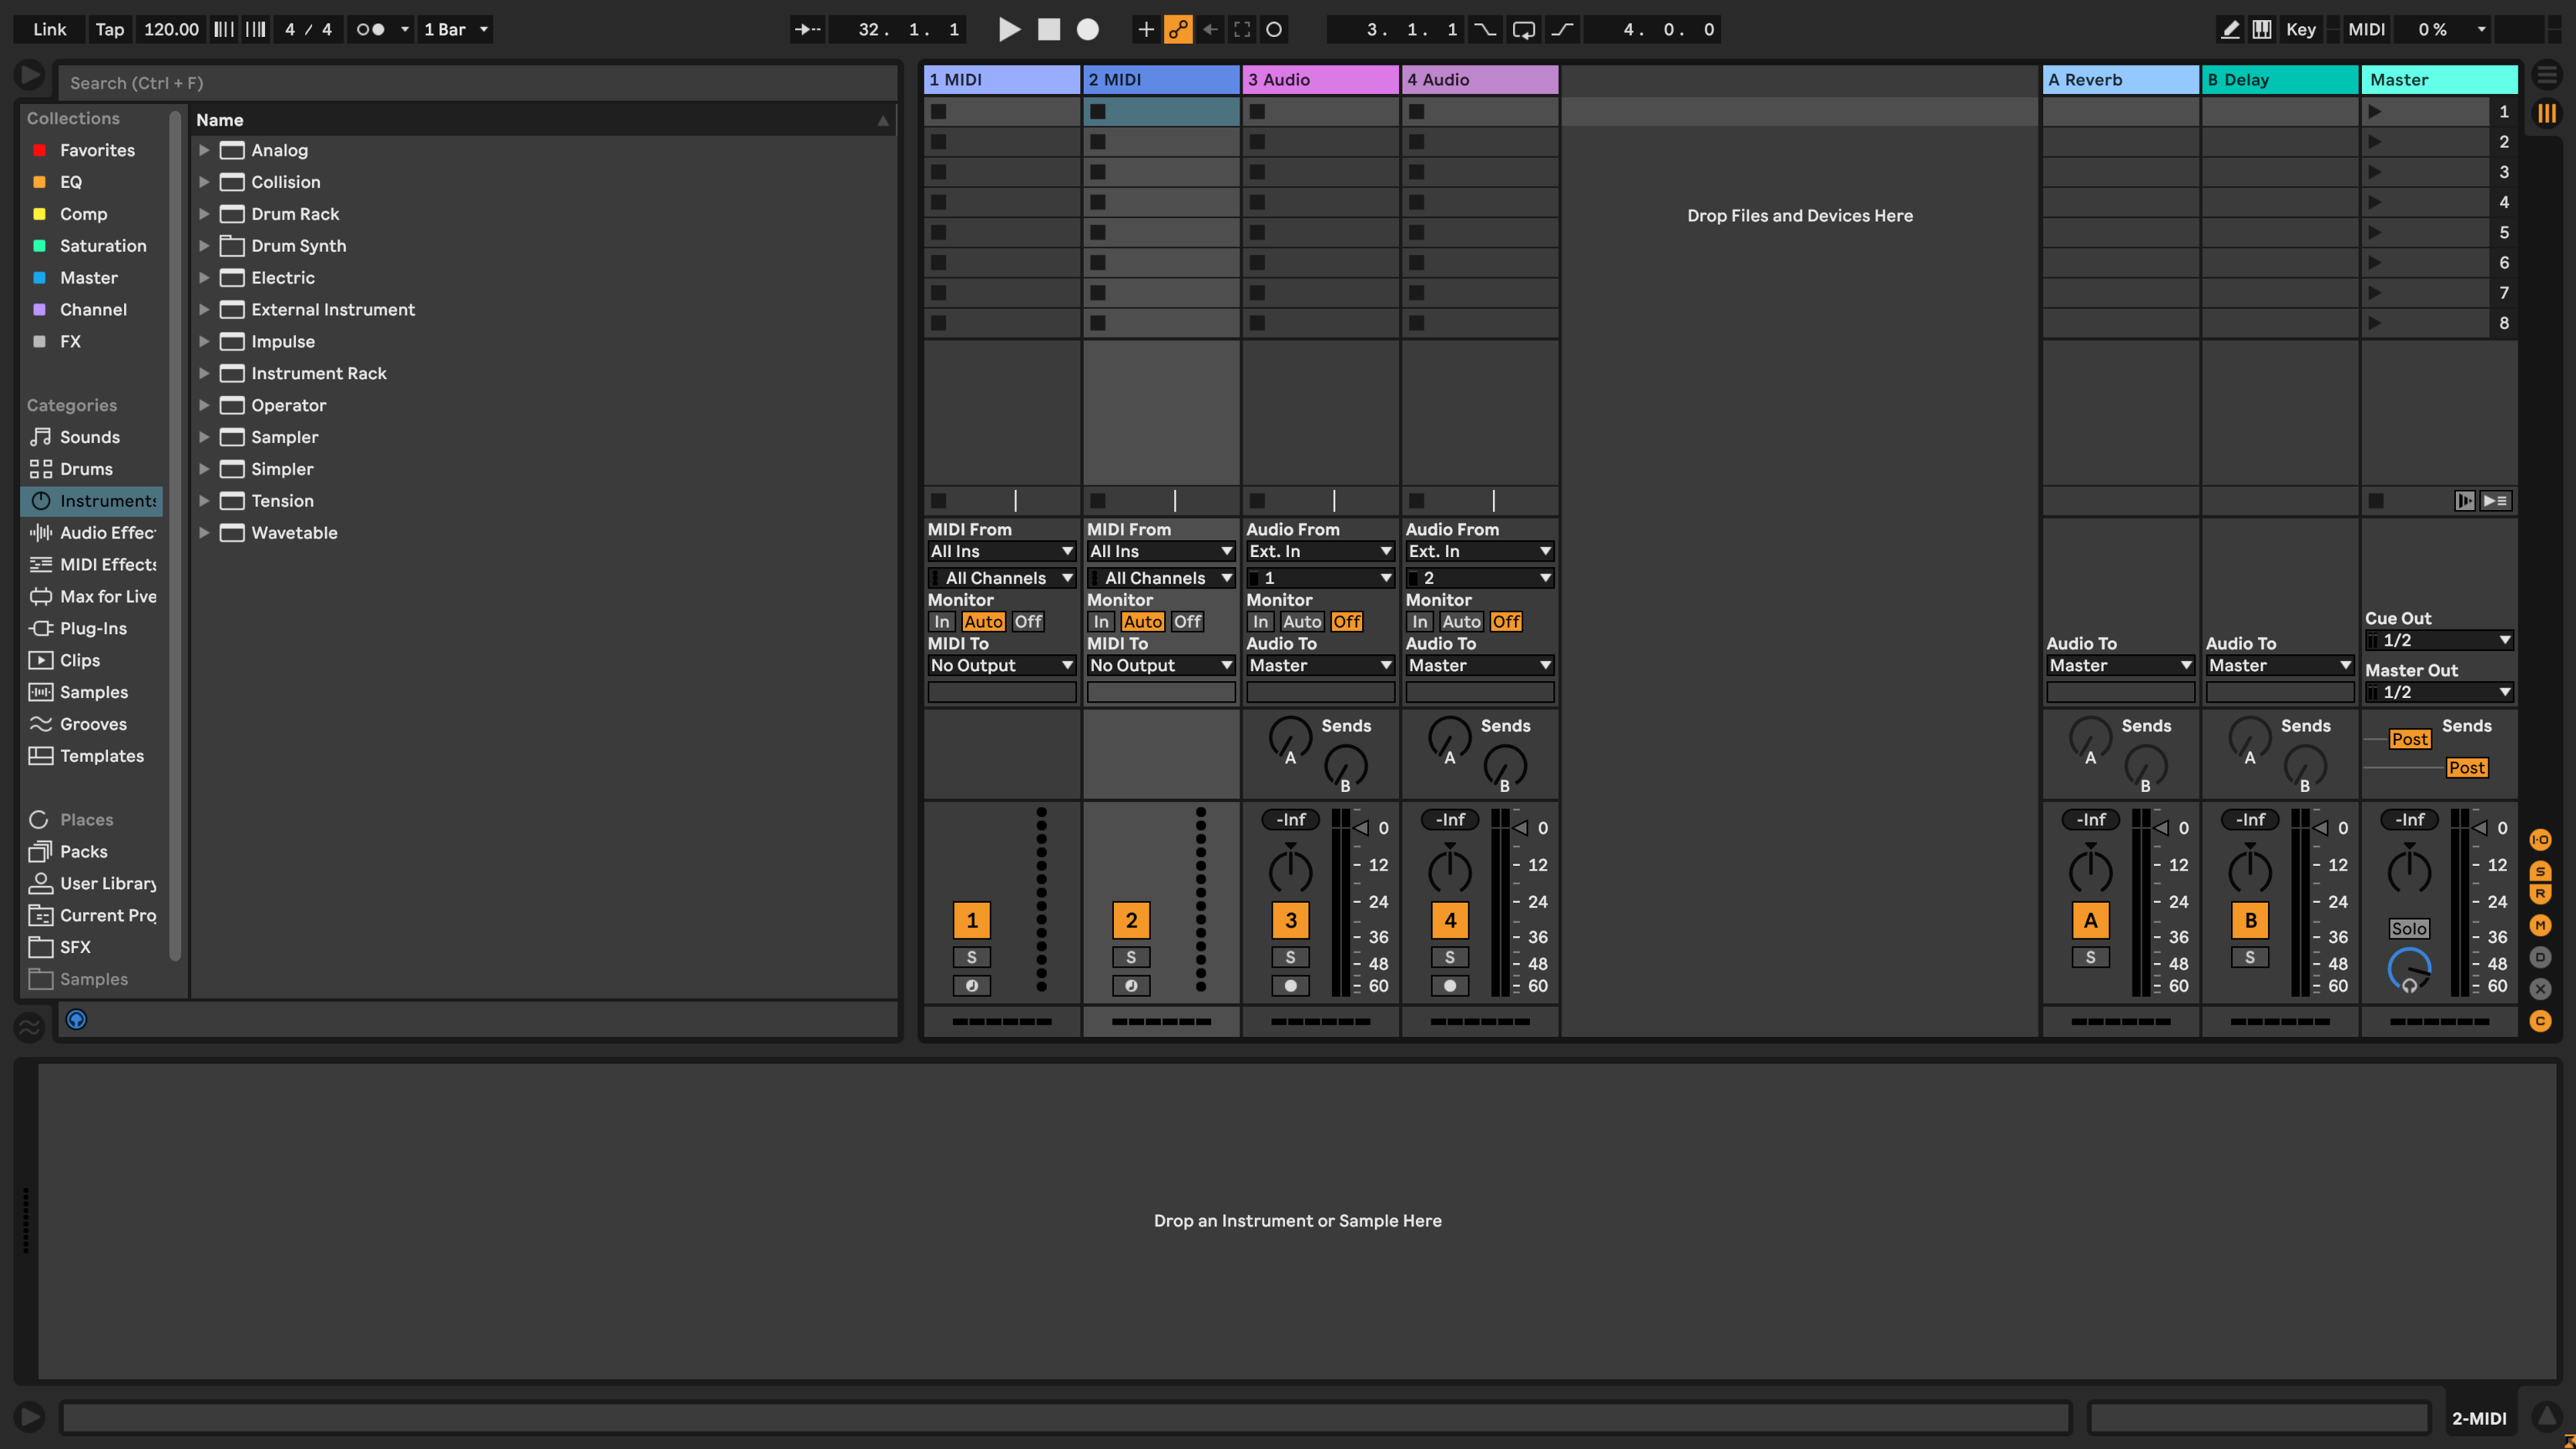Mute return A with its activator button

pos(2090,920)
